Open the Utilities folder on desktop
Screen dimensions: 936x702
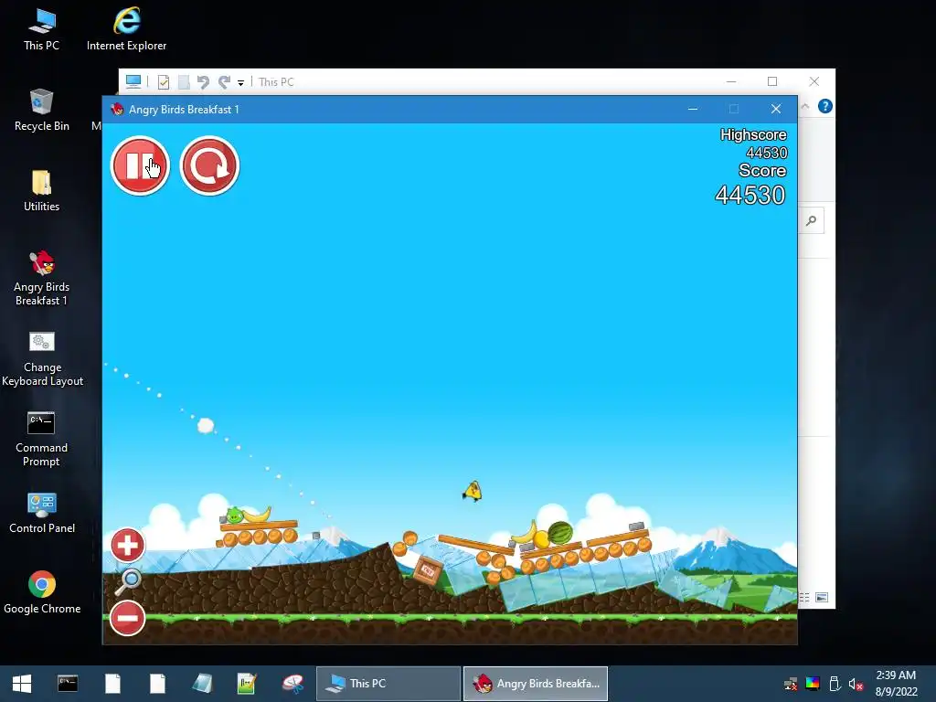coord(41,190)
